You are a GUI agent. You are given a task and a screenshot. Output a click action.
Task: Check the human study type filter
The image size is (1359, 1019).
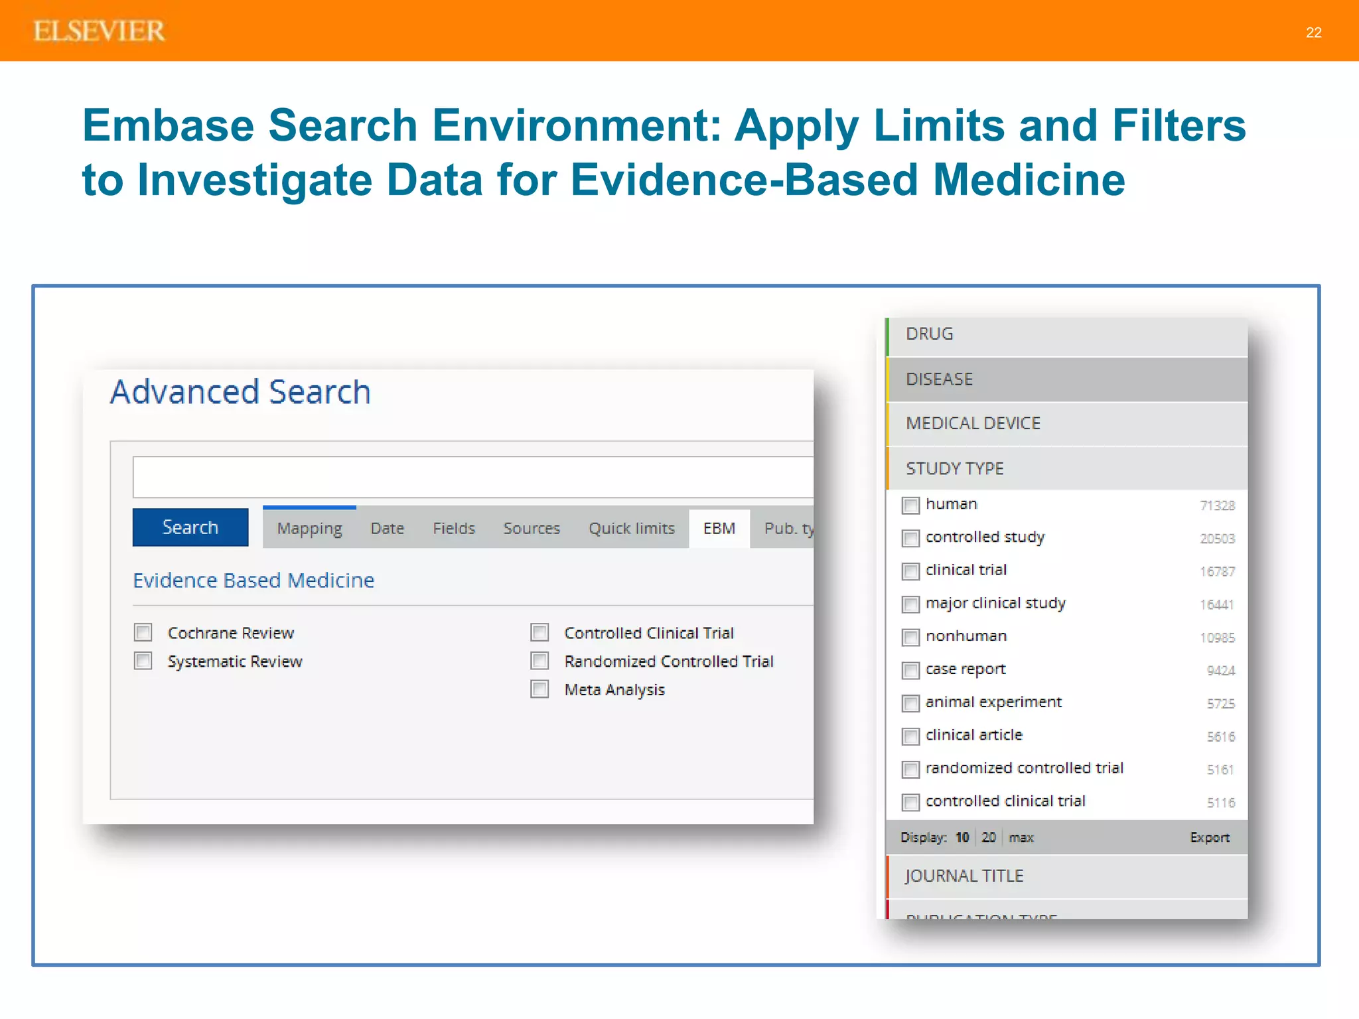click(910, 506)
